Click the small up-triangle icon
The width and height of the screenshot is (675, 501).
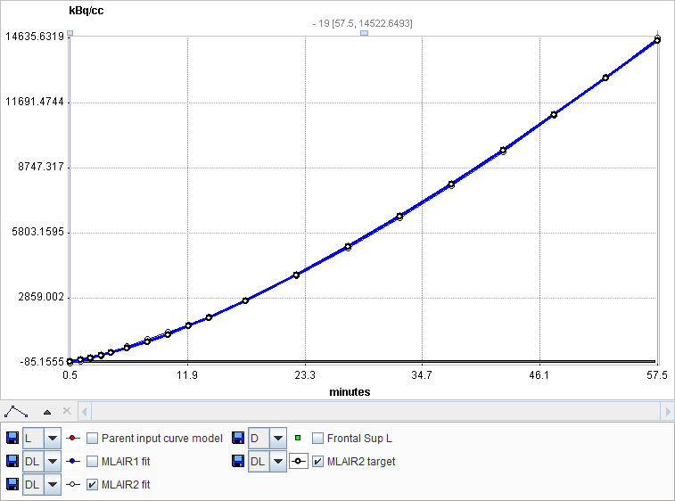tap(47, 412)
